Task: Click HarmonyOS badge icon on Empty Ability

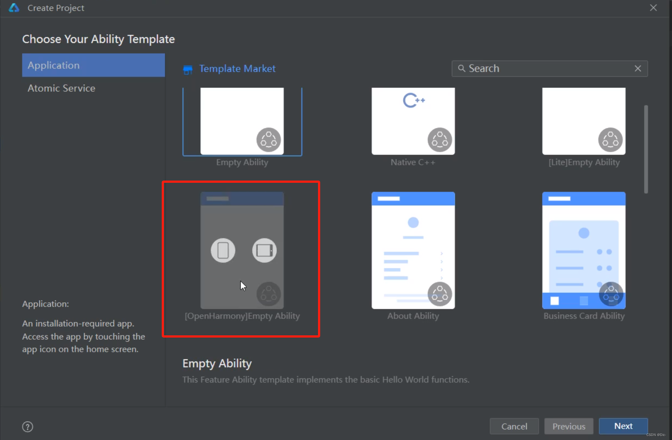Action: tap(269, 140)
